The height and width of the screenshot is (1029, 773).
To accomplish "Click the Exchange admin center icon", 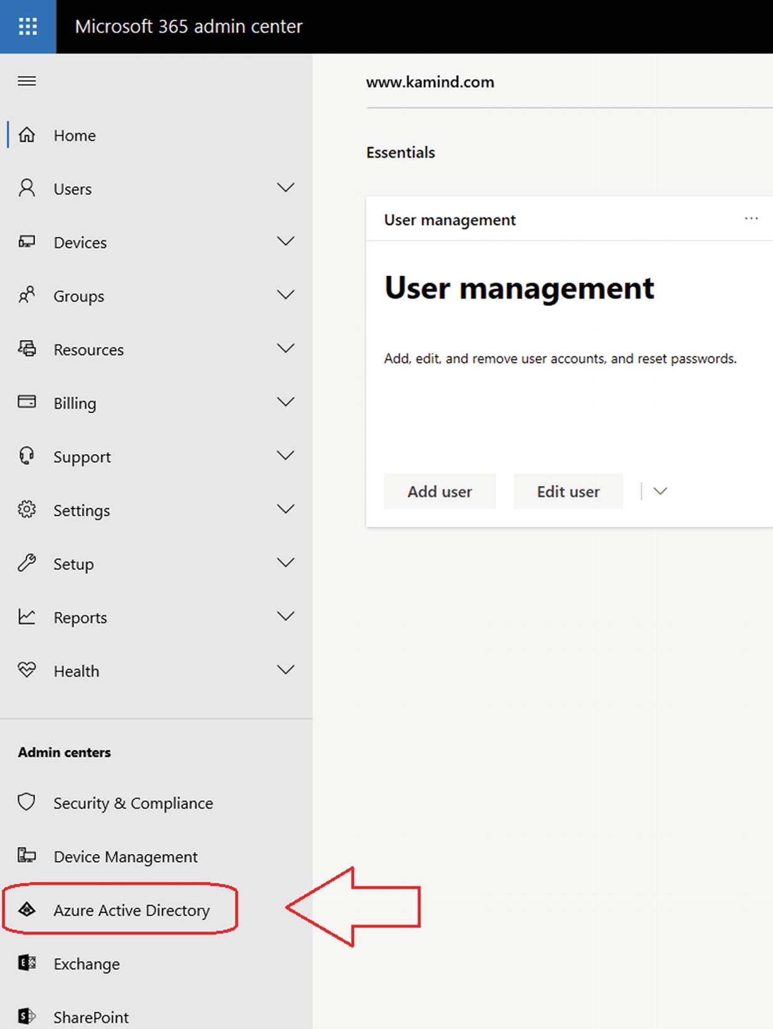I will coord(27,963).
